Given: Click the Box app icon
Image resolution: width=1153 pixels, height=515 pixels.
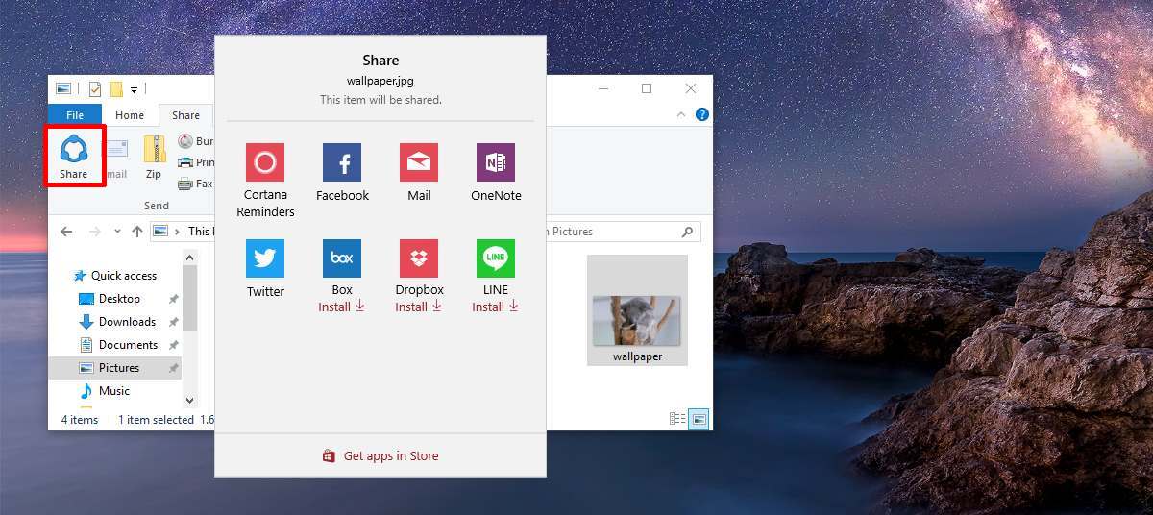Looking at the screenshot, I should 342,258.
